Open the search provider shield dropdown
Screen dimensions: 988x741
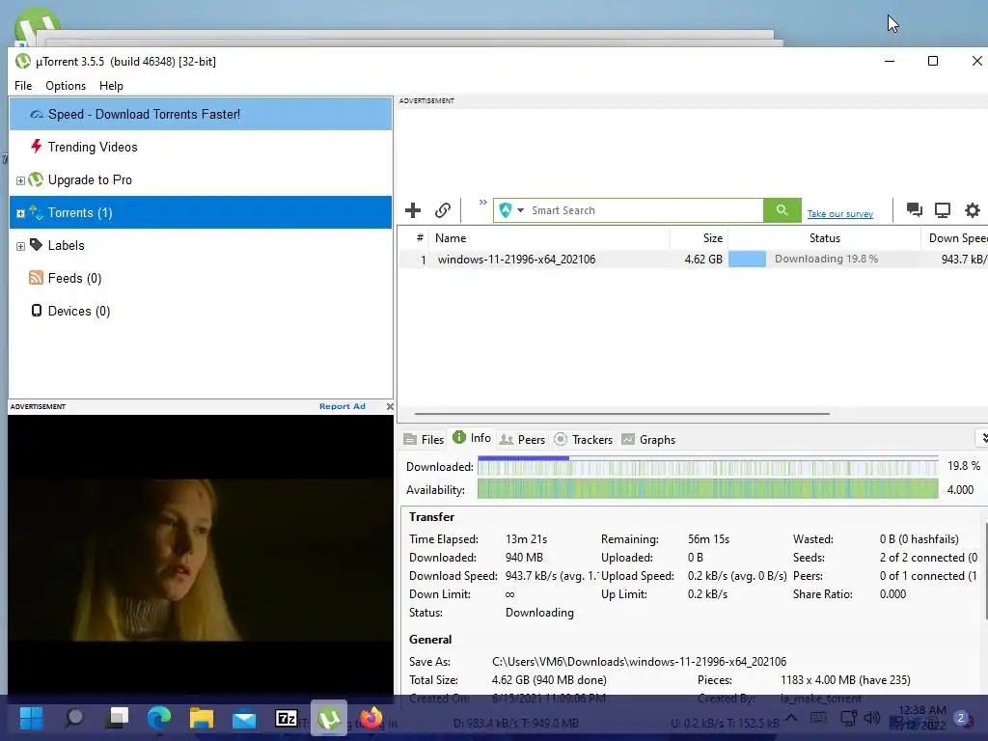(x=511, y=210)
